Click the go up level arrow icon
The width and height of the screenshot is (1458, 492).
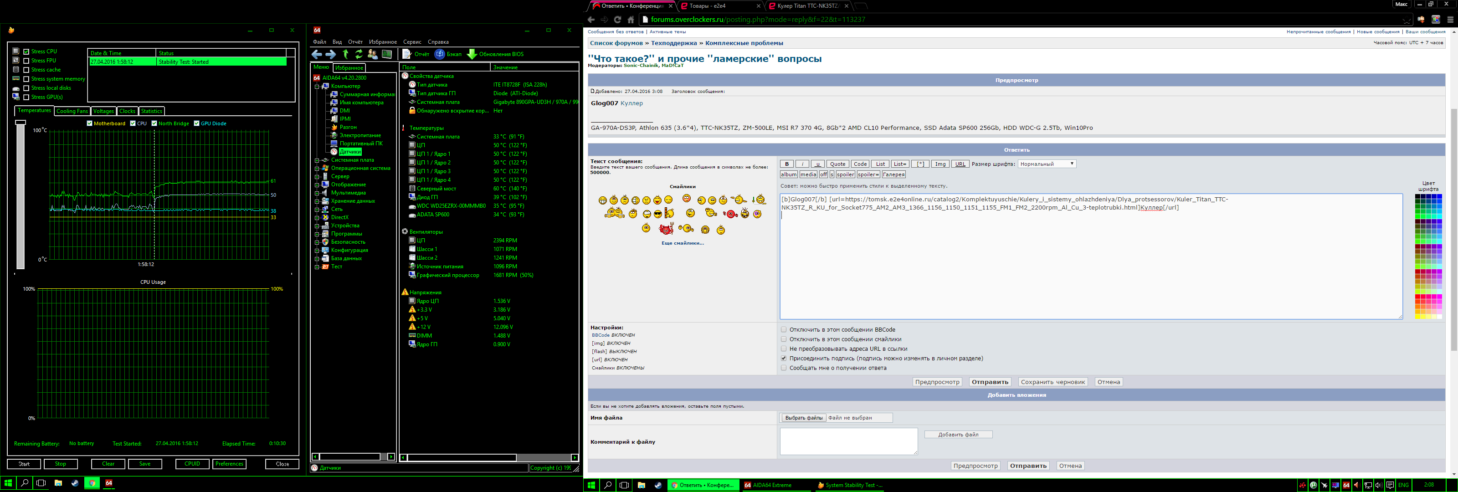345,54
